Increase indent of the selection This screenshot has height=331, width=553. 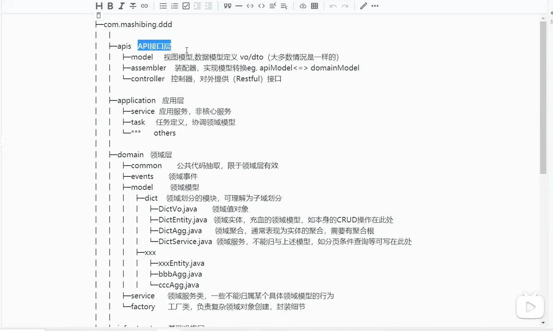(x=197, y=6)
